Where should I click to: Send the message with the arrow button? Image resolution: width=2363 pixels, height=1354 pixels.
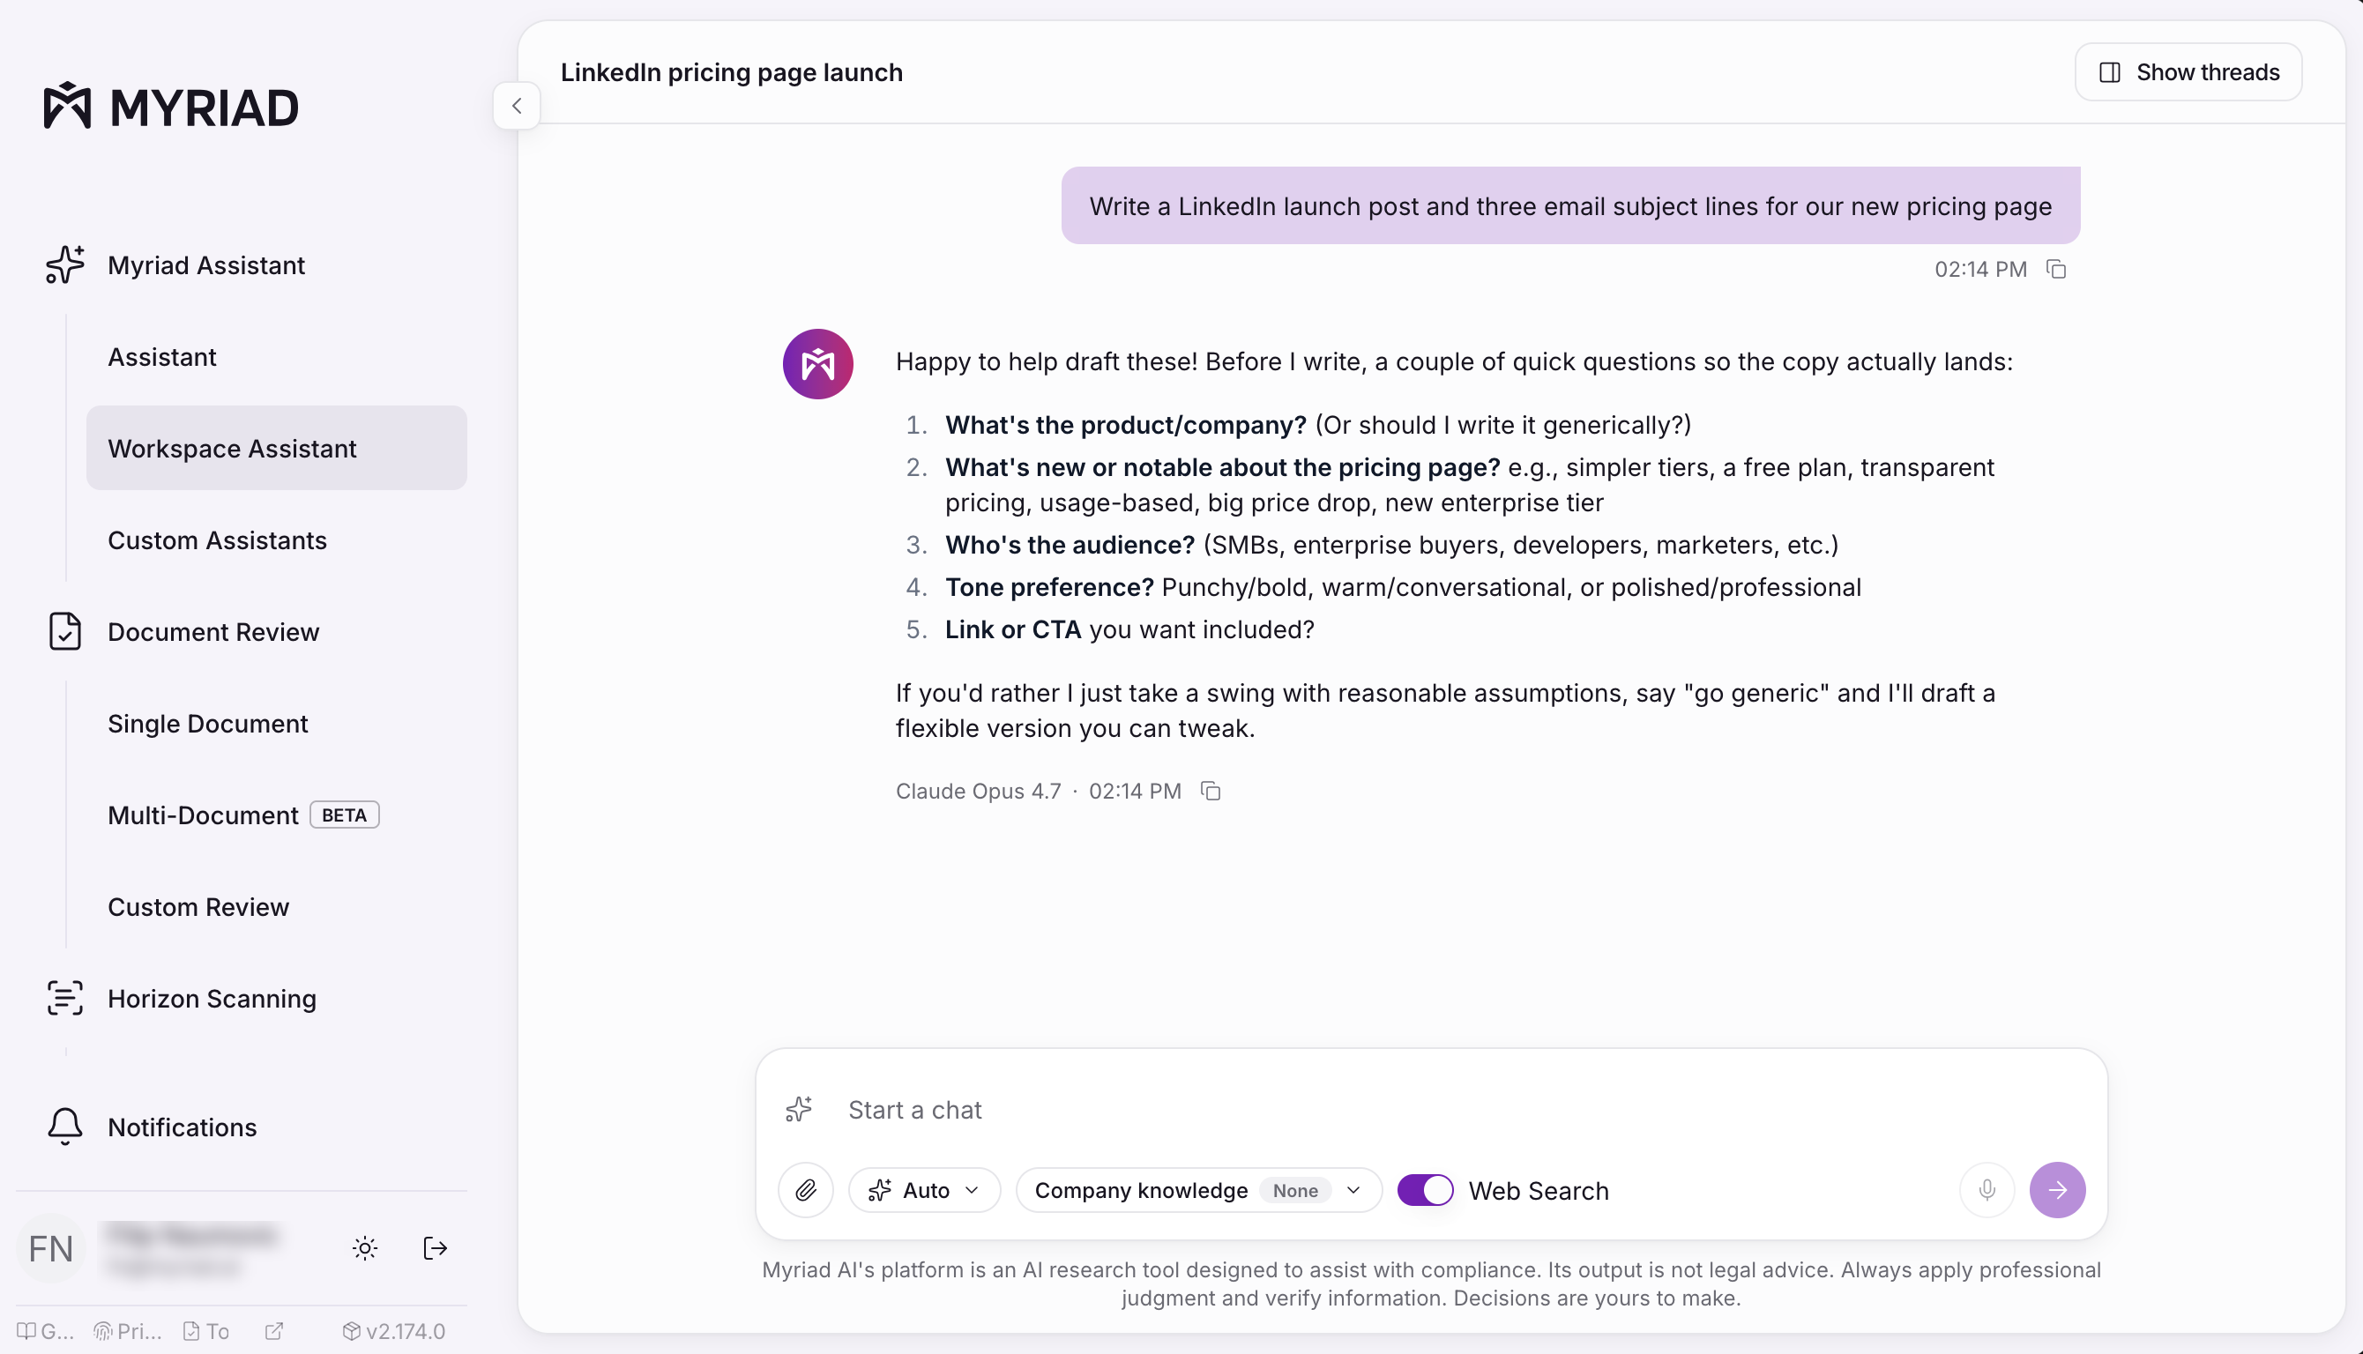[x=2057, y=1190]
